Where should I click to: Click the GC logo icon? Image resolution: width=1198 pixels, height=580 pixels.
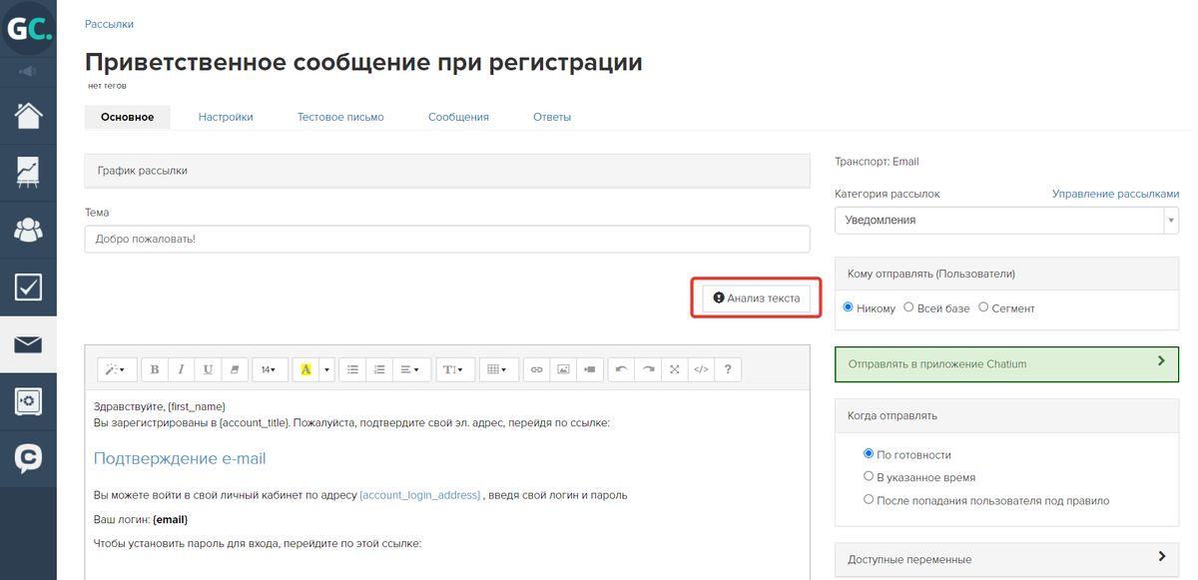pos(28,29)
